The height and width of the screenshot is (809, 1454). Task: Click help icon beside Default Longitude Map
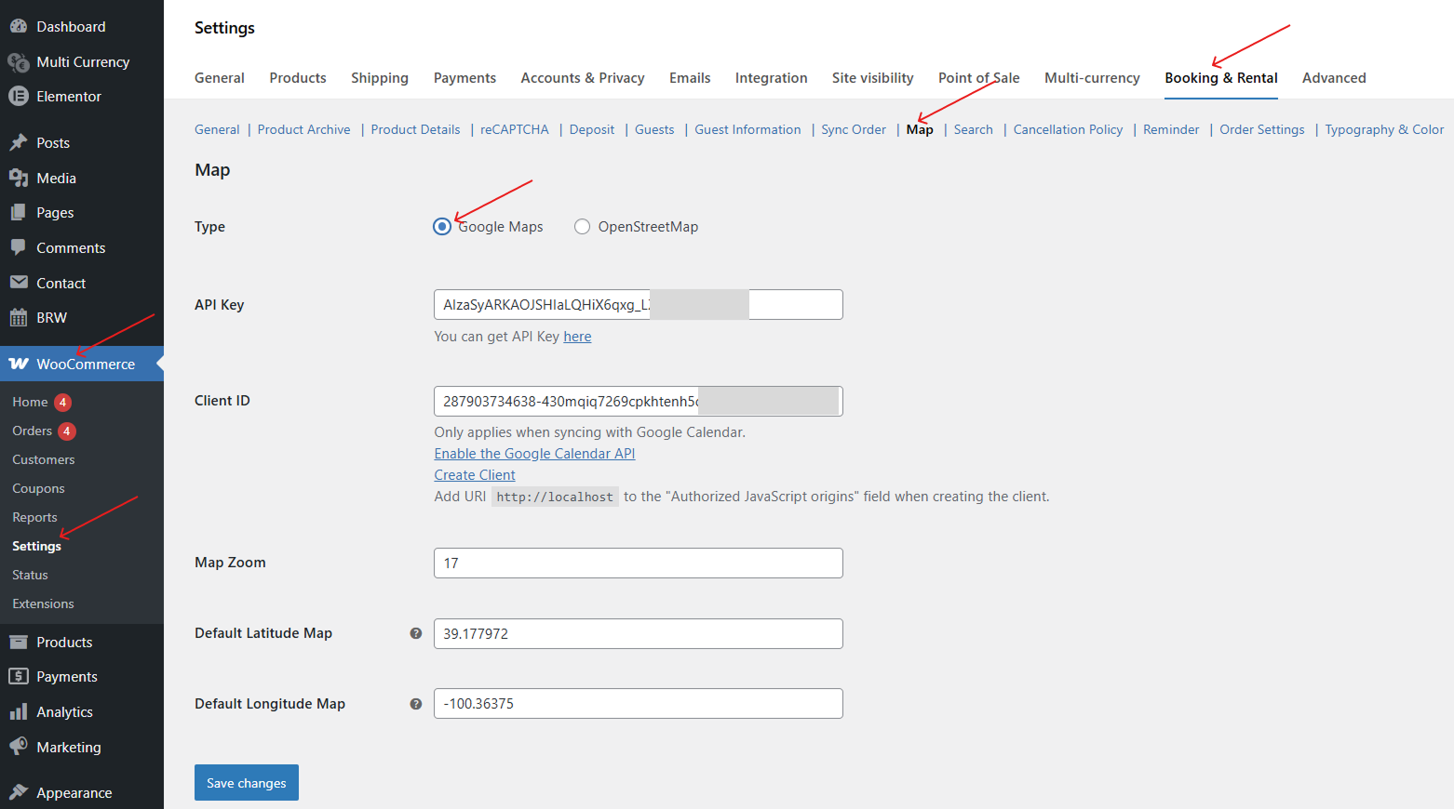coord(416,704)
